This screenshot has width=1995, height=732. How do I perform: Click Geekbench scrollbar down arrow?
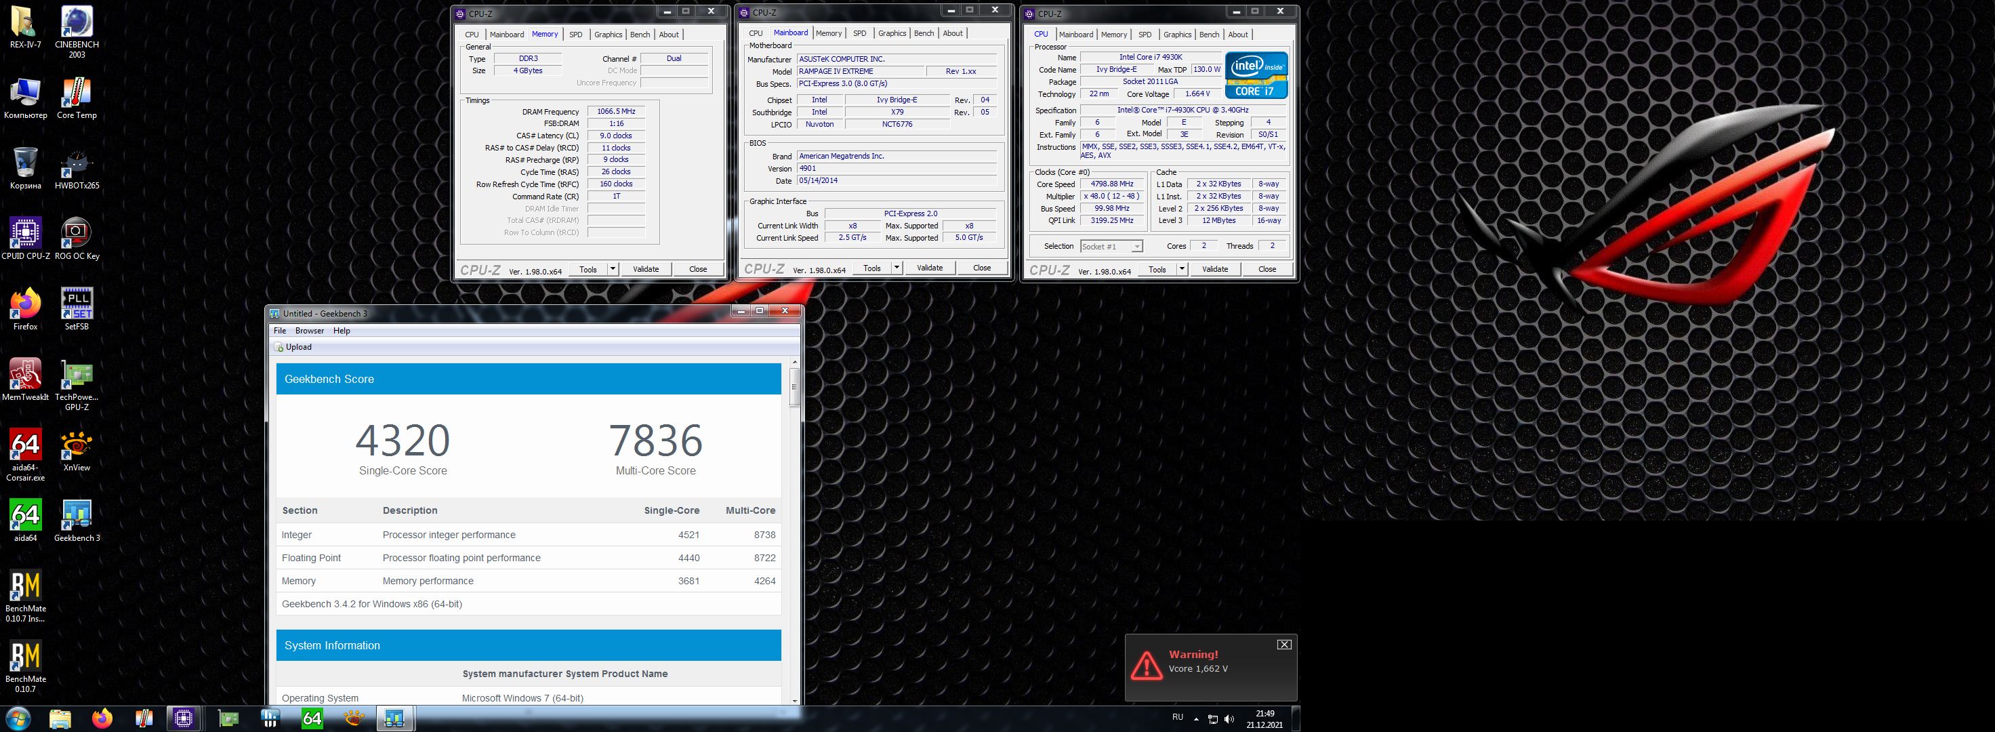click(x=795, y=700)
